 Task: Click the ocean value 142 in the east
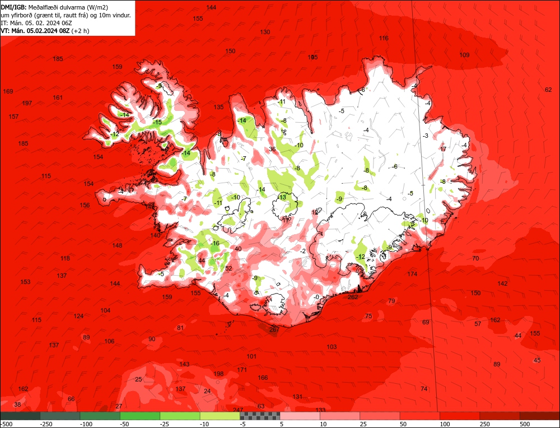click(x=502, y=283)
